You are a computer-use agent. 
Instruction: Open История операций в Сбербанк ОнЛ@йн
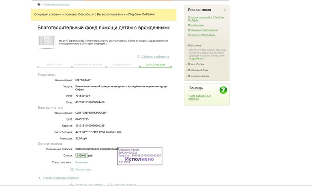(206, 19)
